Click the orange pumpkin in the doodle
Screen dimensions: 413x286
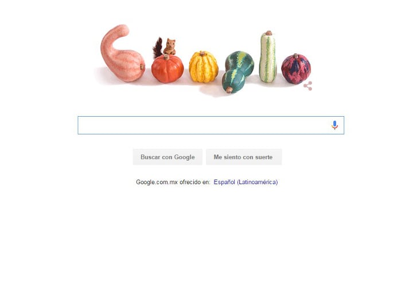(x=167, y=69)
